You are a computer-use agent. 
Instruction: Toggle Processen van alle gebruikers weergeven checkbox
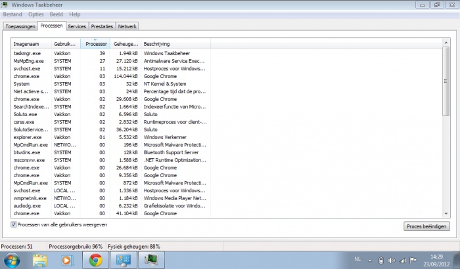click(x=14, y=225)
